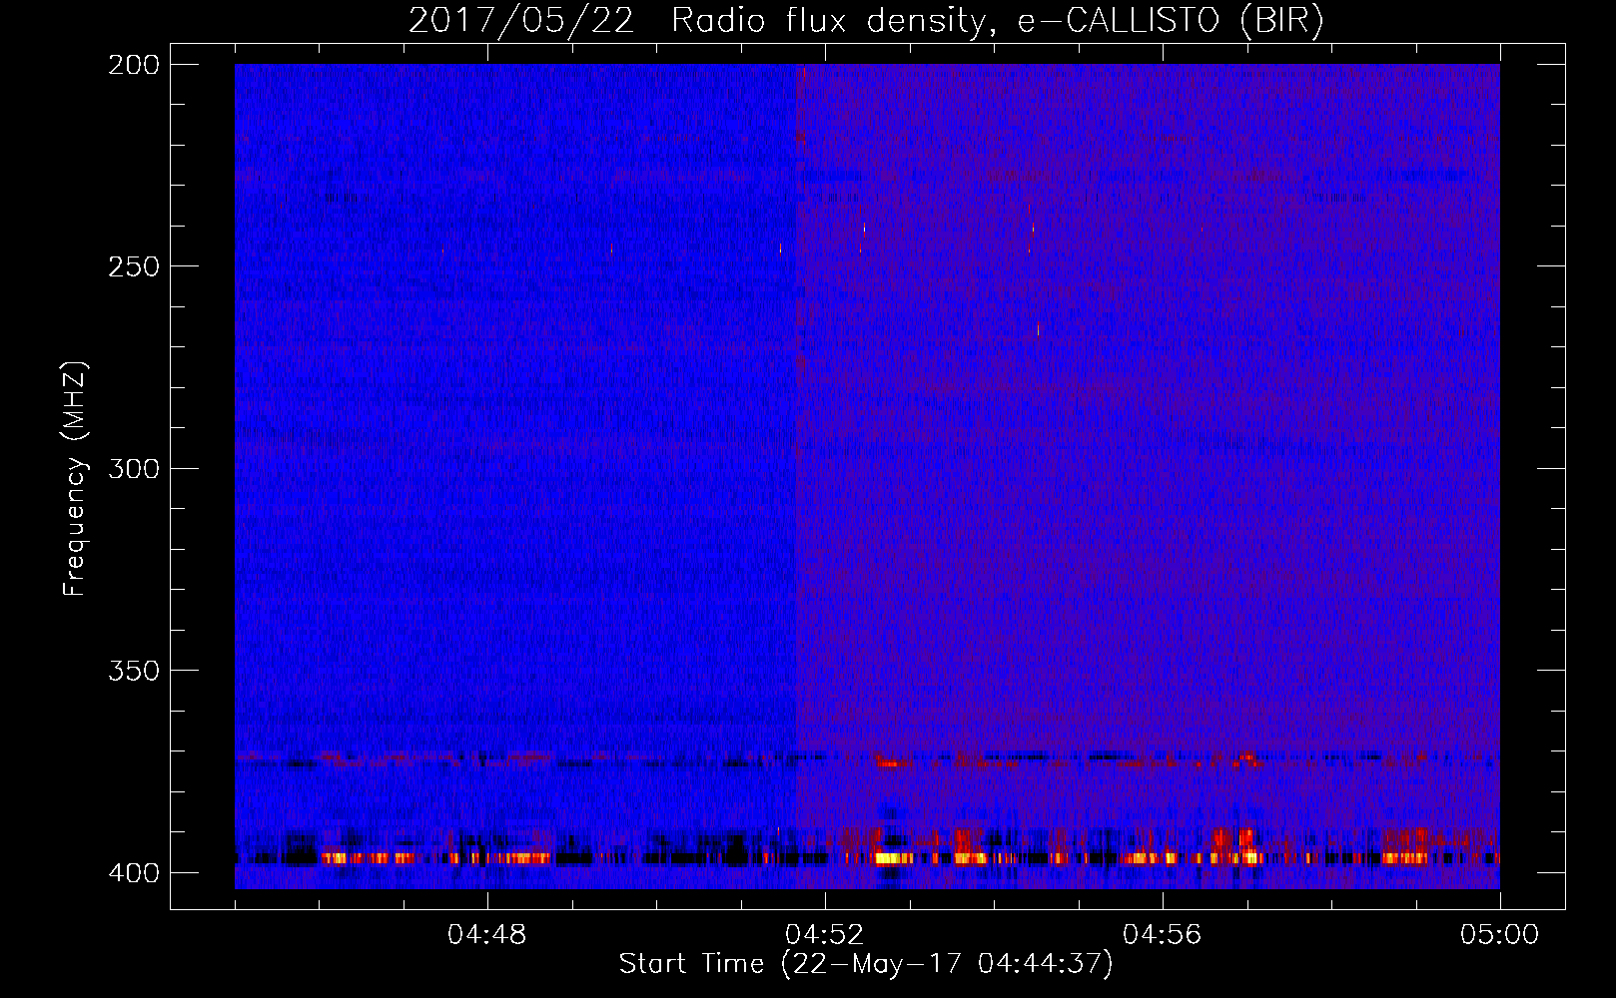Click the 250 frequency tick label
Viewport: 1616px width, 998px height.
133,266
